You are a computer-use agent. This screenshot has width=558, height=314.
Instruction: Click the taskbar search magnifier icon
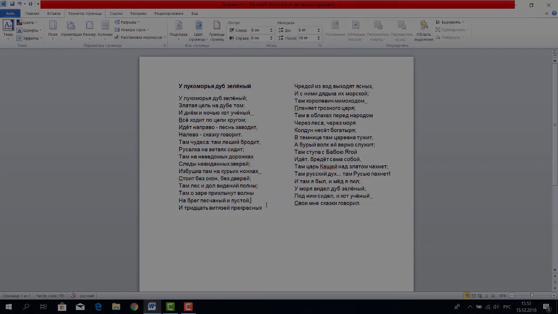[x=26, y=307]
